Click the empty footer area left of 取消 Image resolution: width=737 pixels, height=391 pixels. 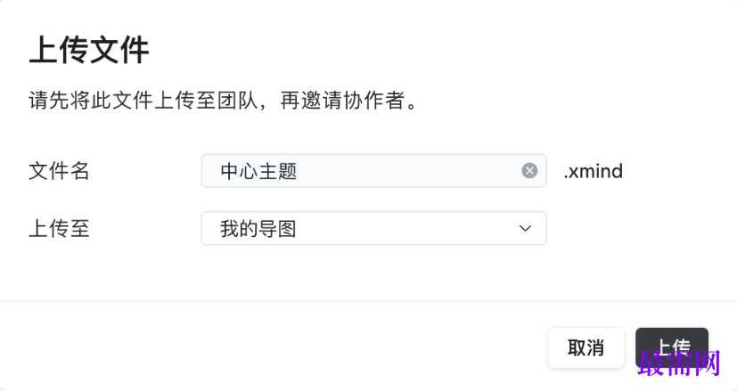click(x=267, y=347)
